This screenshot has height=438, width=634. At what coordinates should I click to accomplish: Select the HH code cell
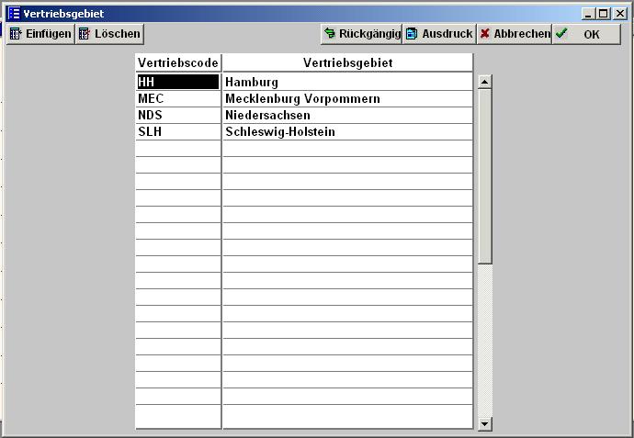click(178, 83)
